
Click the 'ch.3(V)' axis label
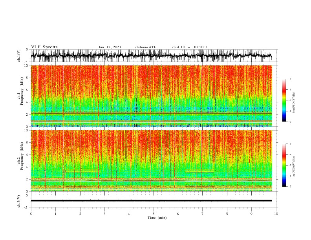[x=19, y=201]
